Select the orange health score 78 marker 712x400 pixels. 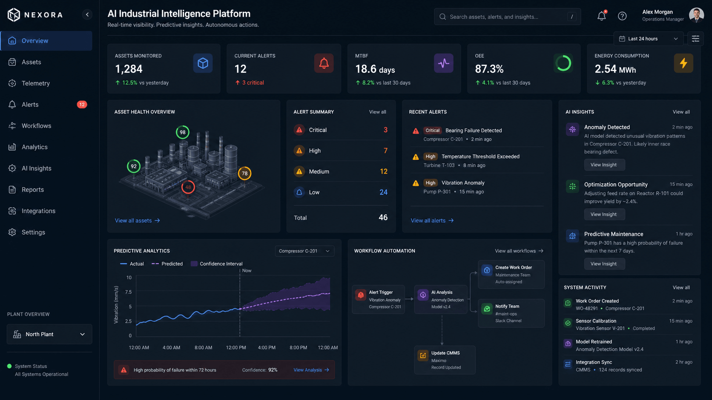(x=244, y=173)
